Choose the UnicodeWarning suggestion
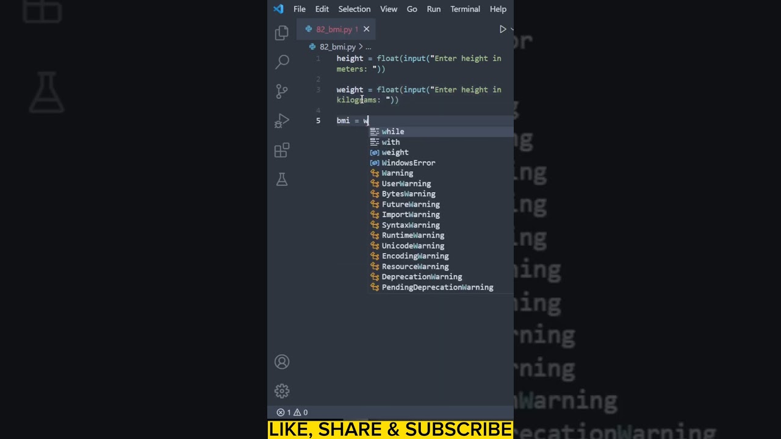The width and height of the screenshot is (781, 439). click(x=441, y=246)
